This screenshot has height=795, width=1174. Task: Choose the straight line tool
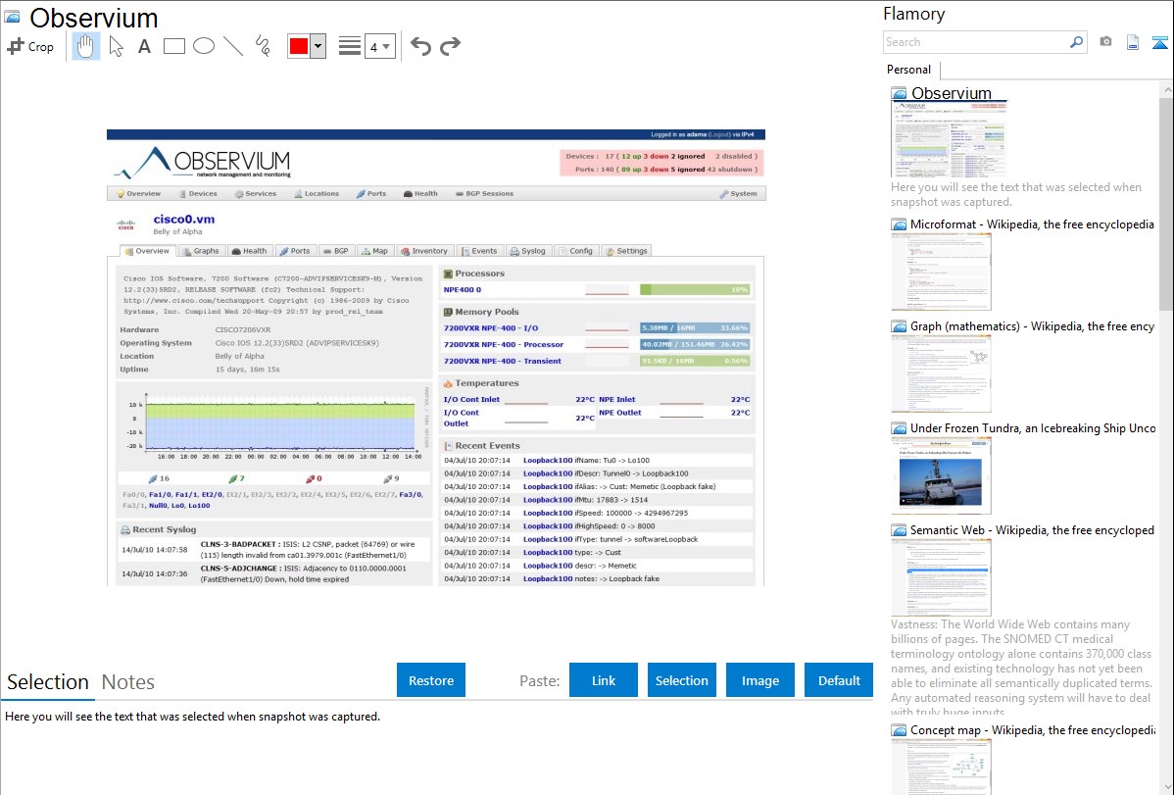(232, 46)
